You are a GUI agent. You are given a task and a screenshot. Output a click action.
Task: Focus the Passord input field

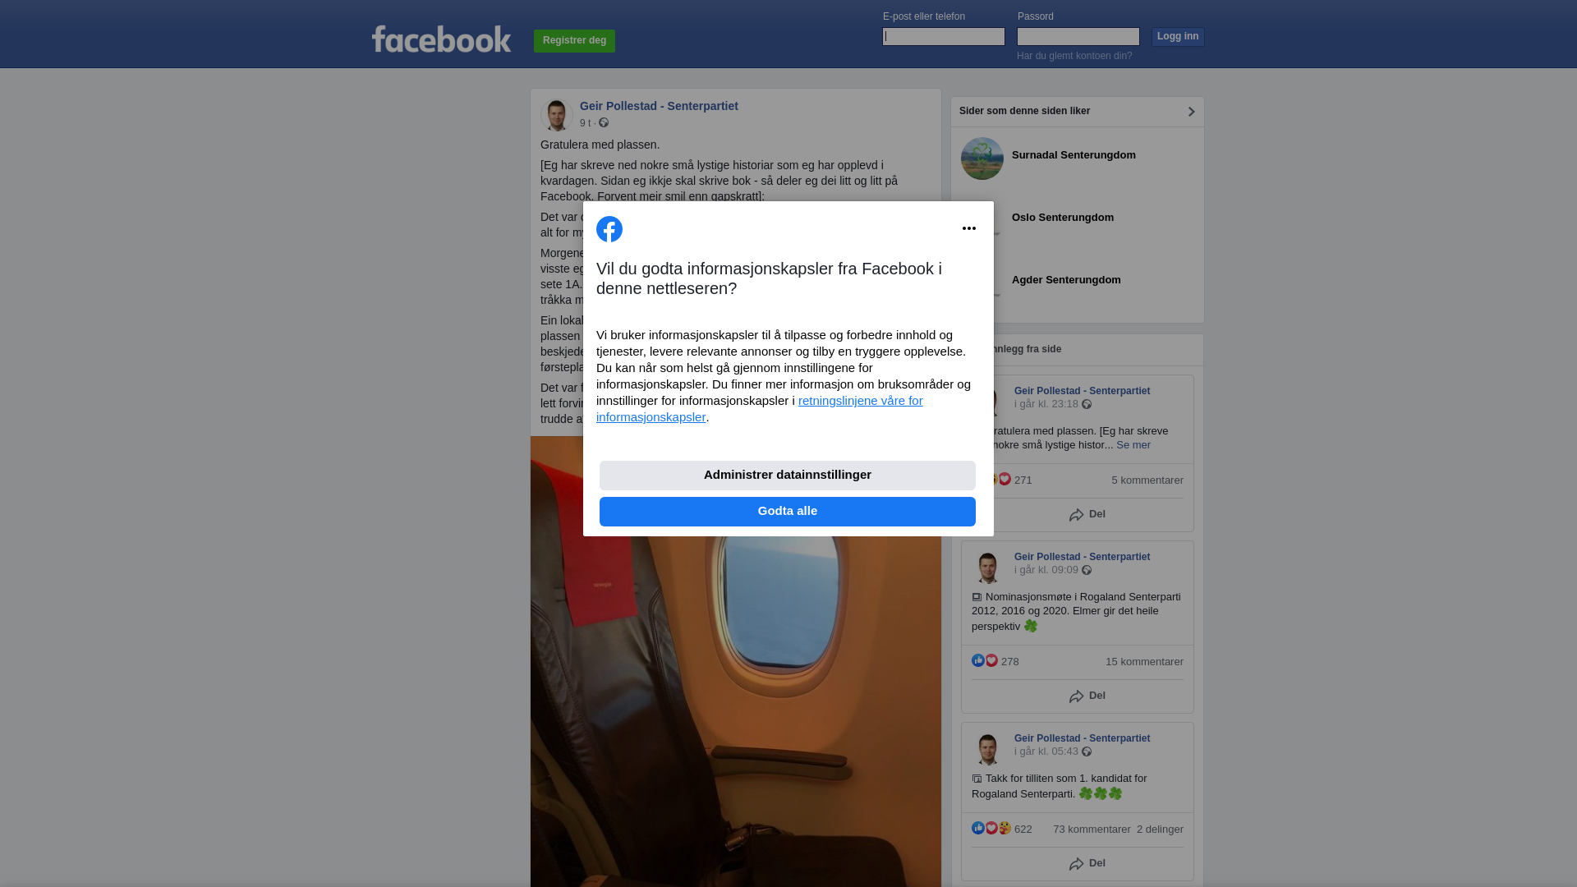pos(1078,36)
